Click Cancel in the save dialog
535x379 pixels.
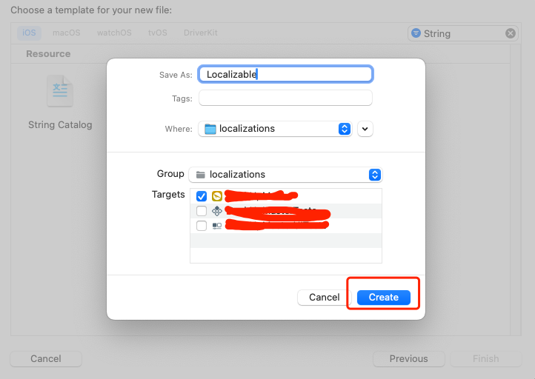pyautogui.click(x=324, y=297)
